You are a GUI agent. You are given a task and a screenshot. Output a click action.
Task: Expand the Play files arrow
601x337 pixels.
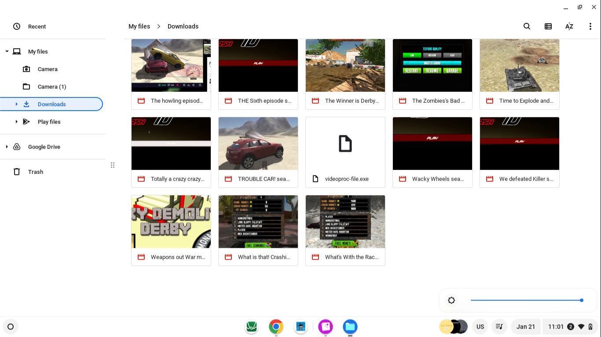(x=16, y=122)
